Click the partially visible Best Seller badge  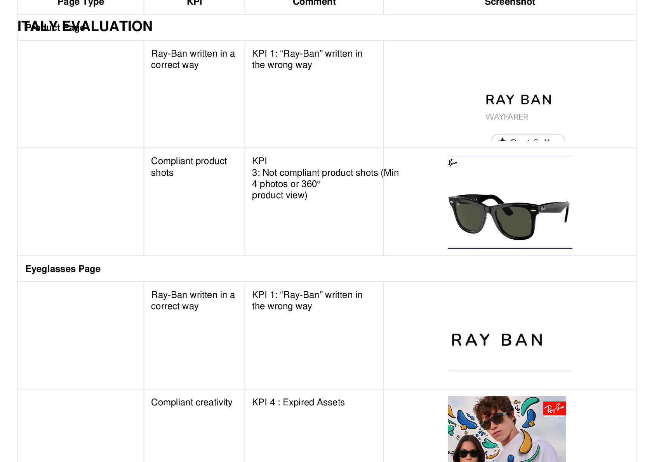(528, 138)
